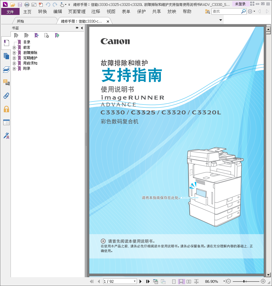Open the 注释 tab
Viewport: 272px width, 286px height.
96,12
